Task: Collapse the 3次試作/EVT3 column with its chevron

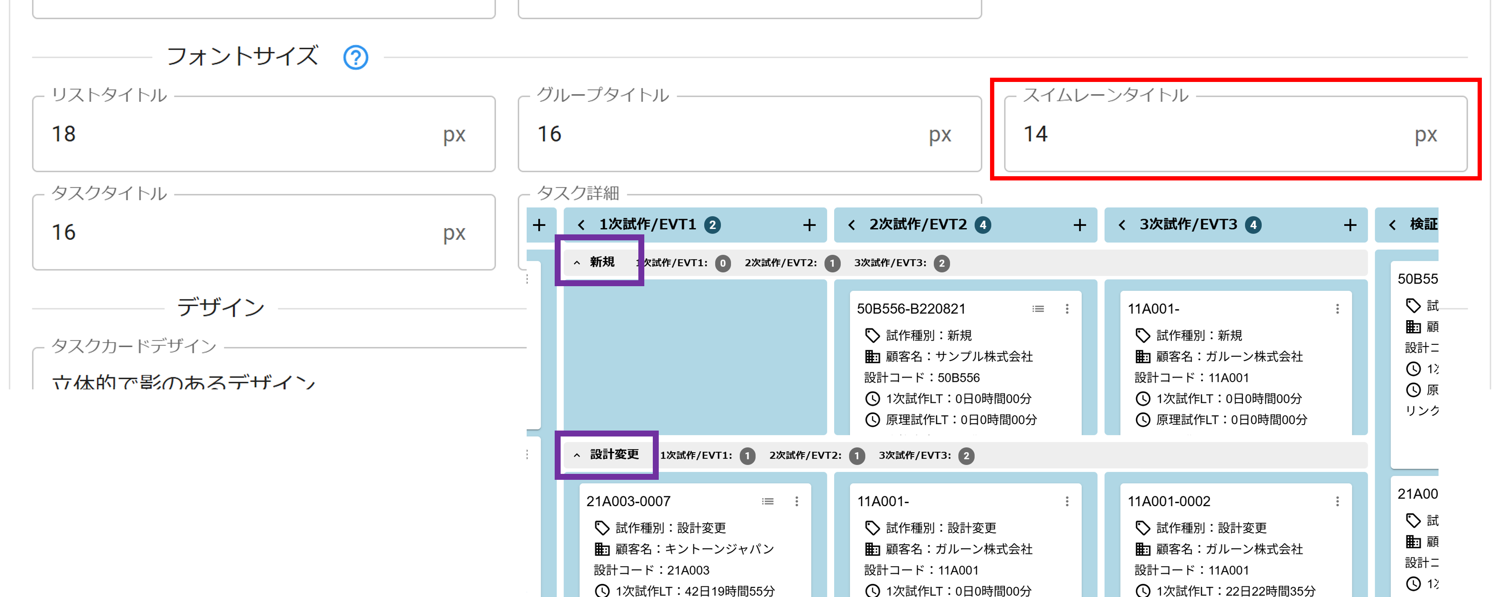Action: (1122, 225)
